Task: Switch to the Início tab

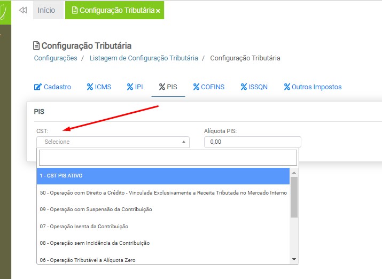Action: click(46, 10)
